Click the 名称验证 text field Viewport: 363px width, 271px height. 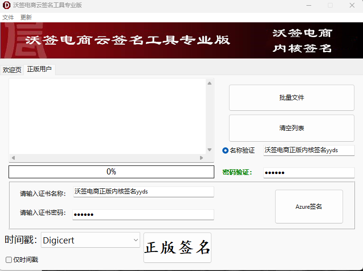[309, 150]
